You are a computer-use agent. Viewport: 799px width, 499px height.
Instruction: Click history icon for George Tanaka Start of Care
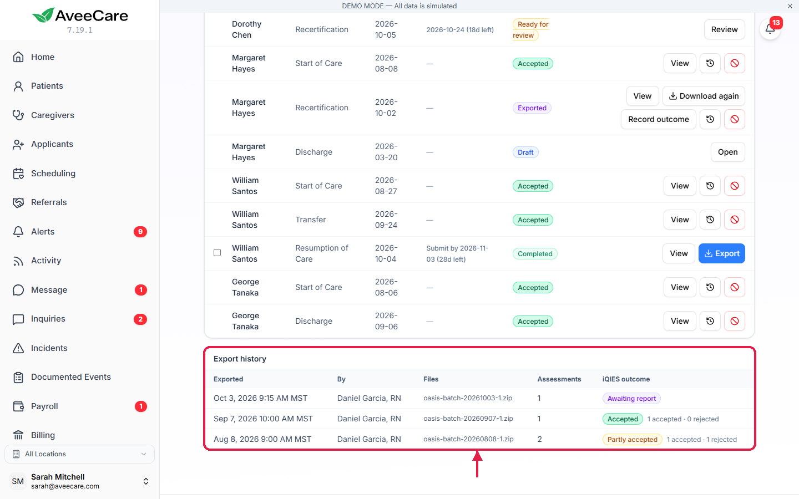pos(710,287)
